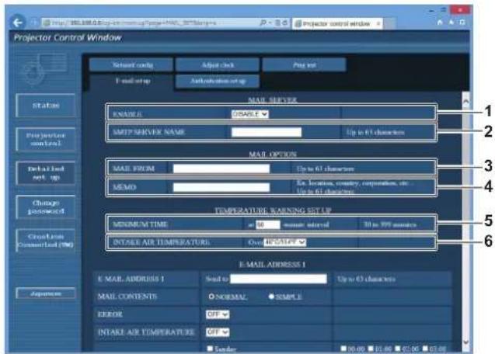Click the E-MAIL ADDRESS 1 Send to field
The image size is (495, 354).
pyautogui.click(x=278, y=279)
